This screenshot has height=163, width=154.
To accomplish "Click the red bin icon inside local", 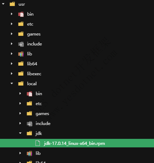I will pyautogui.click(x=30, y=94).
